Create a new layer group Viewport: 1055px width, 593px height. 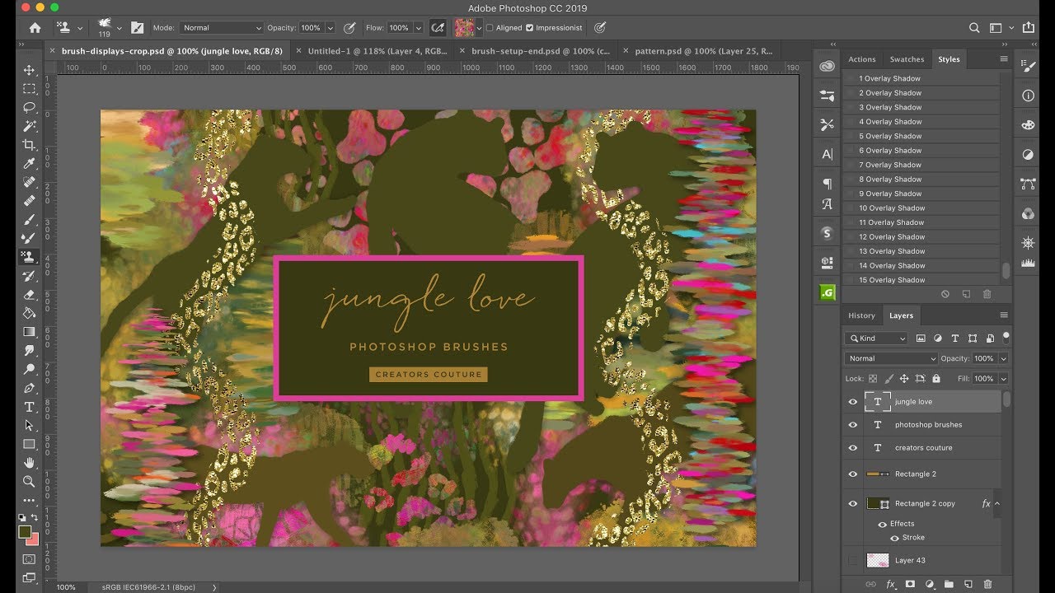click(x=949, y=584)
